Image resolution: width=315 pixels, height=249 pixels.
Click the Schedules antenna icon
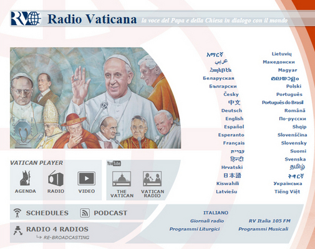coord(17,213)
